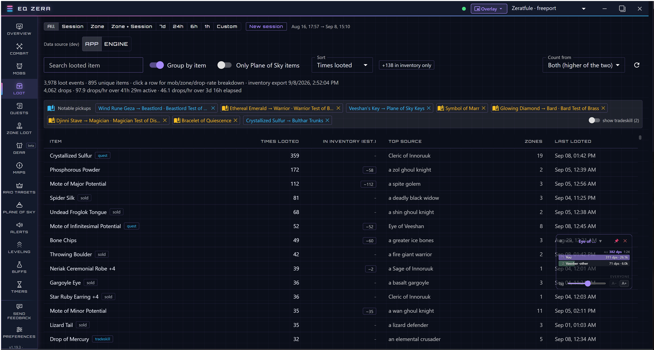Viewport: 654px width, 350px height.
Task: Open the Leveling sidebar section
Action: point(19,248)
